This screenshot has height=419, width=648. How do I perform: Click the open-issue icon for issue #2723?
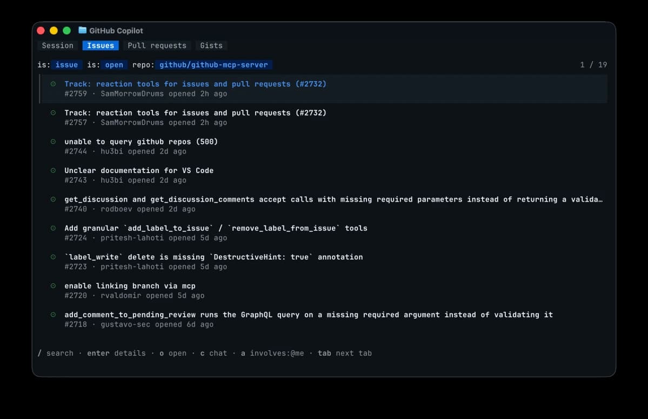54,257
